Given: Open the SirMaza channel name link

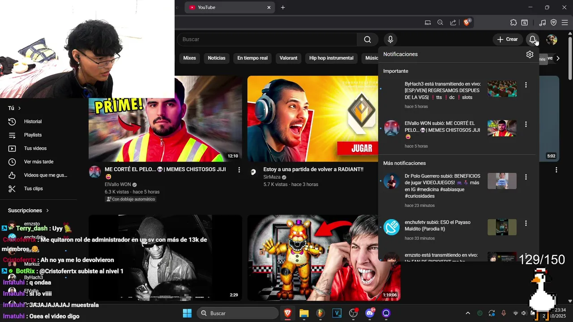Looking at the screenshot, I should (x=272, y=177).
